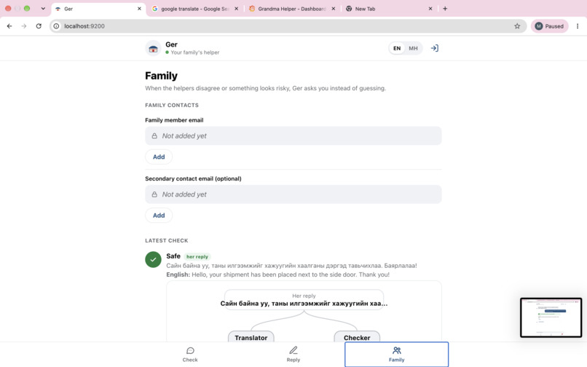Switch language to MH
Viewport: 587px width, 367px height.
[413, 48]
